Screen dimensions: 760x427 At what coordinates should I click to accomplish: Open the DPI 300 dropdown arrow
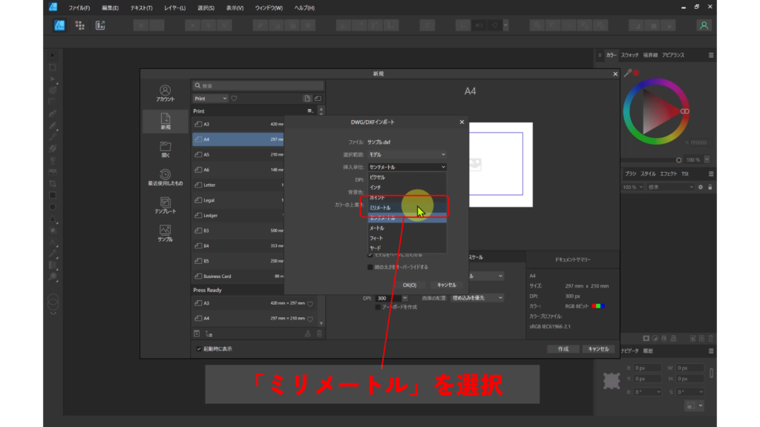point(404,298)
